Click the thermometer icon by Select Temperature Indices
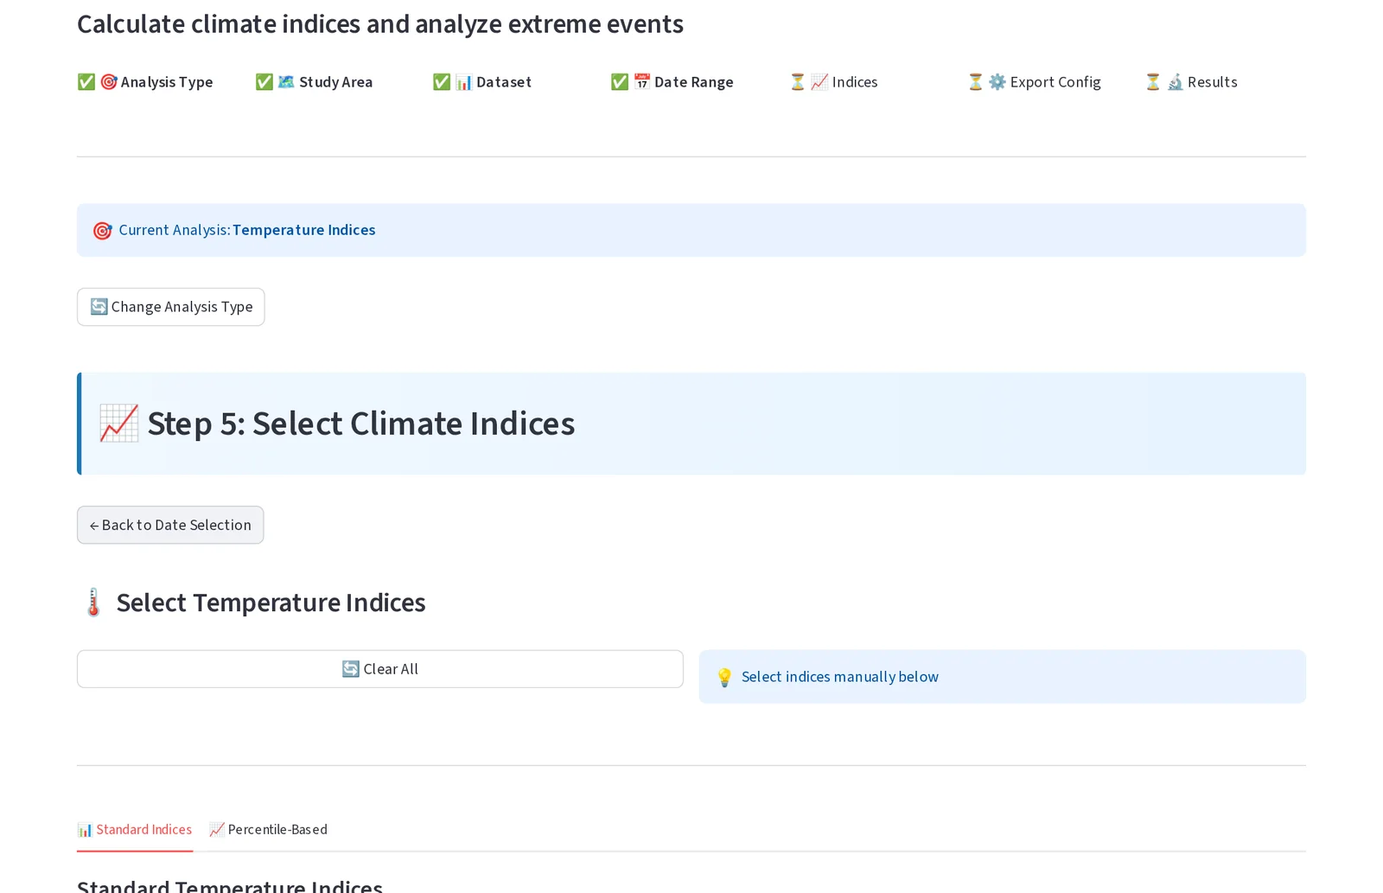Image resolution: width=1383 pixels, height=893 pixels. [93, 603]
